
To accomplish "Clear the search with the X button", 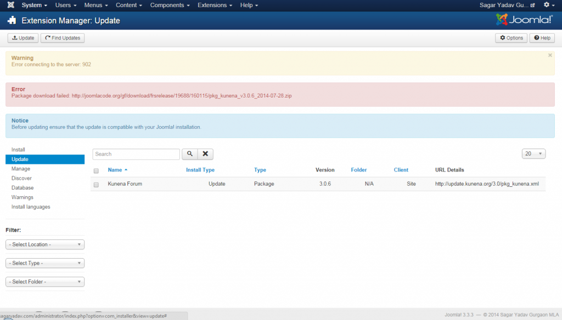I will pos(205,154).
